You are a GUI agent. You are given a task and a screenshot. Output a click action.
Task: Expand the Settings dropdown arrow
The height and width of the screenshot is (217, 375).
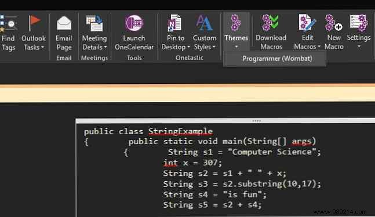(359, 47)
